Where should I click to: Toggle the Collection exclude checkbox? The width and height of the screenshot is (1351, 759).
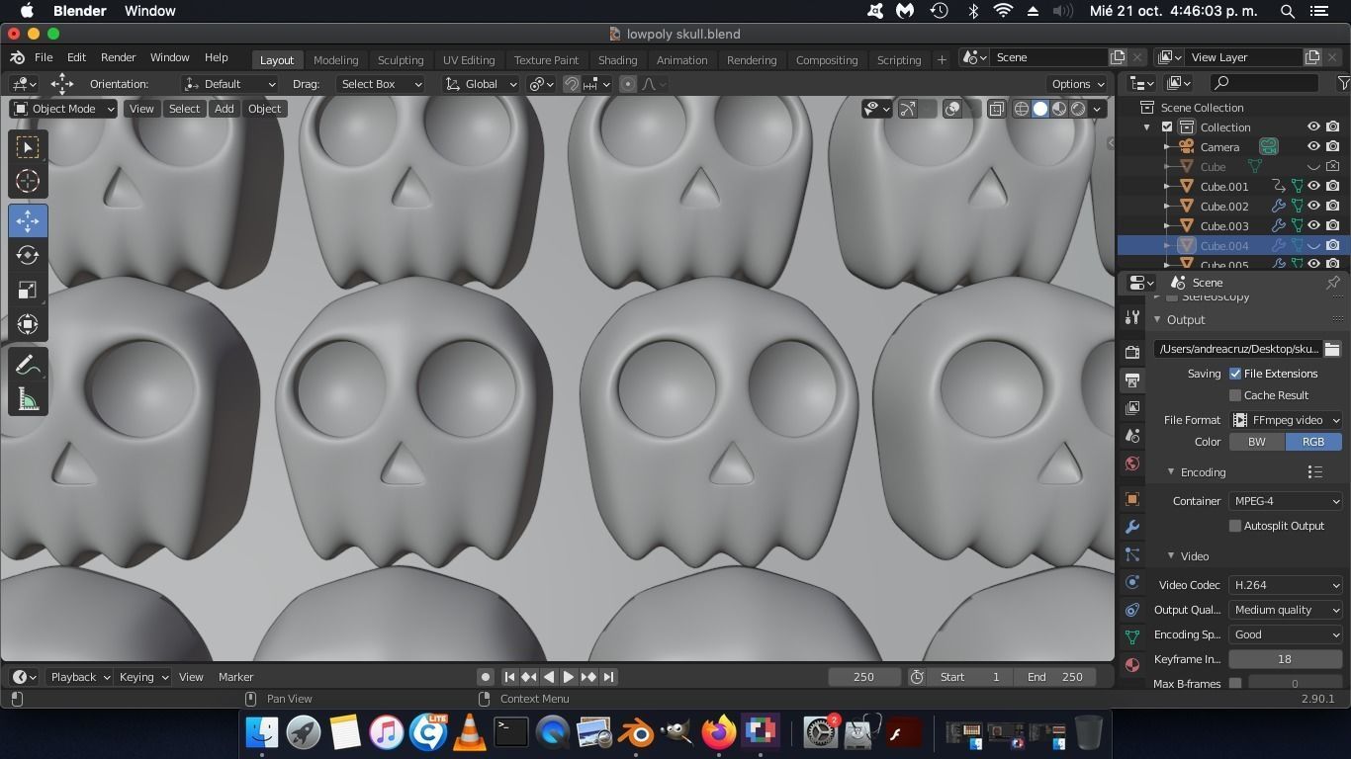[1167, 127]
